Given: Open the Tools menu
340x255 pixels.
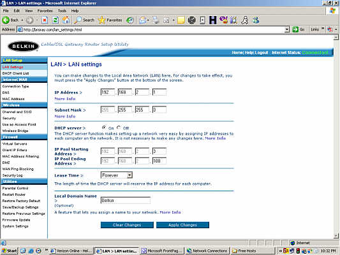Looking at the screenshot, I should coord(62,11).
